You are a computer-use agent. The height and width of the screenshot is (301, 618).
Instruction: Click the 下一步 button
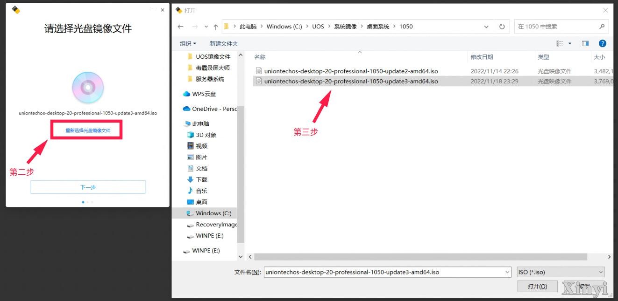(88, 187)
